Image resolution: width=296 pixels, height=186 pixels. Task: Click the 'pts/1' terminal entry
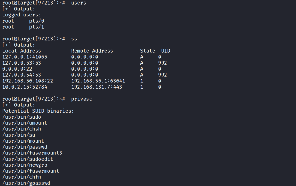pyautogui.click(x=37, y=27)
